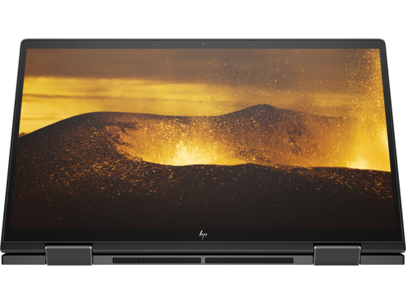This screenshot has width=406, height=304.
Task: Click the webcam lens on the top bezel
Action: click(x=203, y=44)
